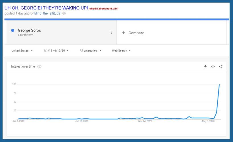
Task: Click the Compare field
Action: [x=171, y=32]
